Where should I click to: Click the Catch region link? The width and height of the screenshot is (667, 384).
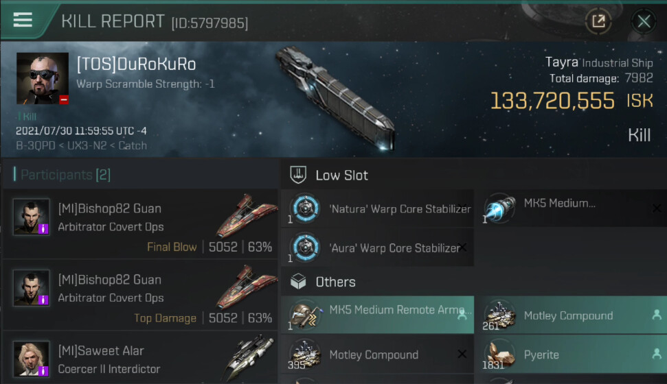[x=133, y=145]
